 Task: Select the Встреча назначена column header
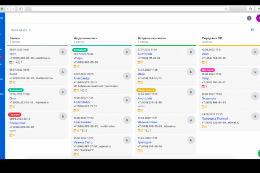(152, 38)
